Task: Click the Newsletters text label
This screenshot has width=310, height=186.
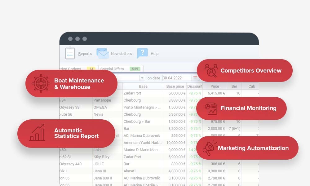Action: [x=121, y=54]
